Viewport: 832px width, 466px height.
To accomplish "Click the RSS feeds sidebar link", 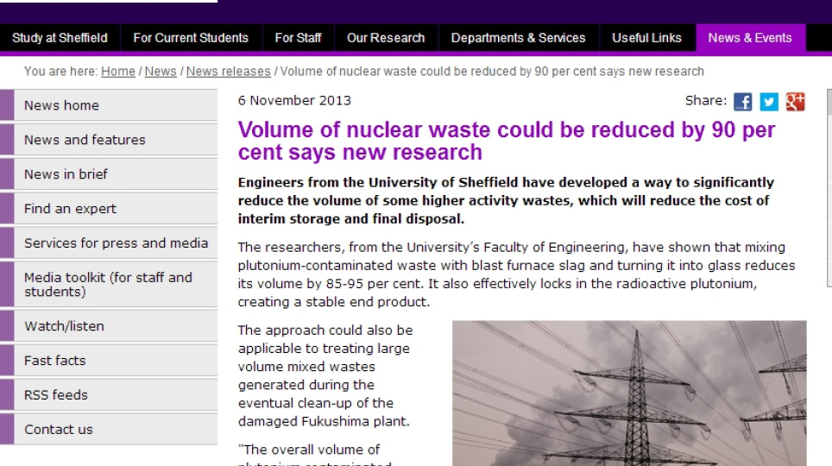I will (57, 395).
